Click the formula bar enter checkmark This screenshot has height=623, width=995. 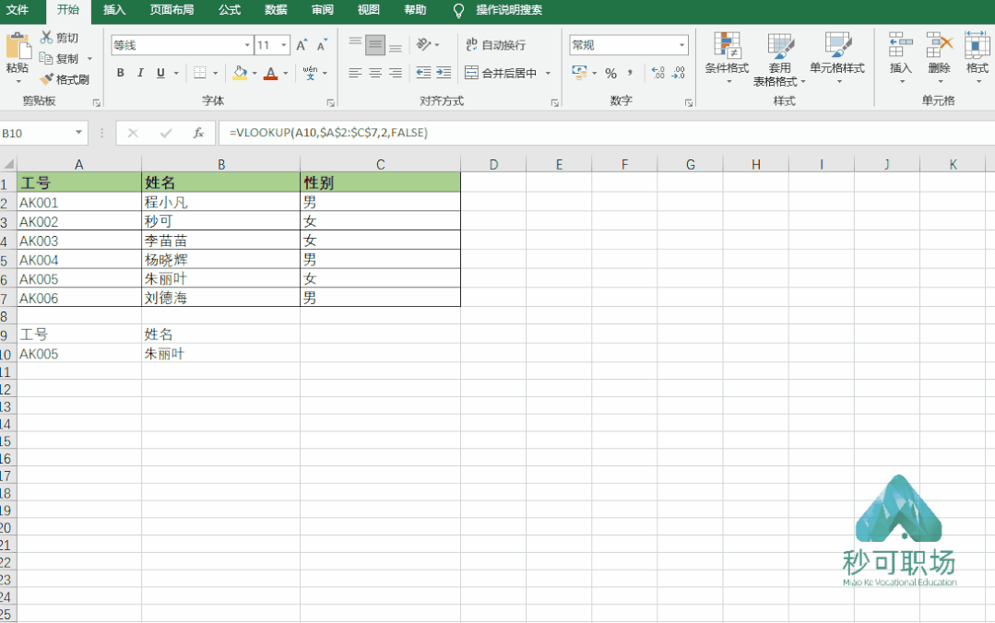(166, 133)
